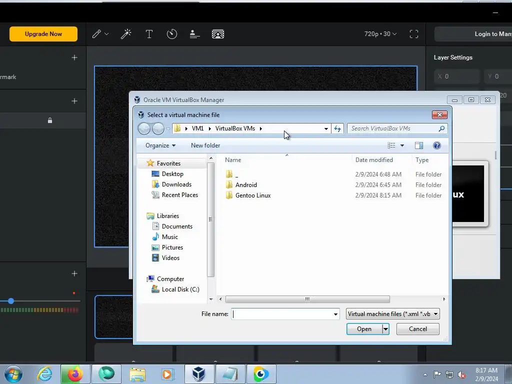
Task: Toggle the mosaic checkerboard tool
Action: tap(218, 34)
